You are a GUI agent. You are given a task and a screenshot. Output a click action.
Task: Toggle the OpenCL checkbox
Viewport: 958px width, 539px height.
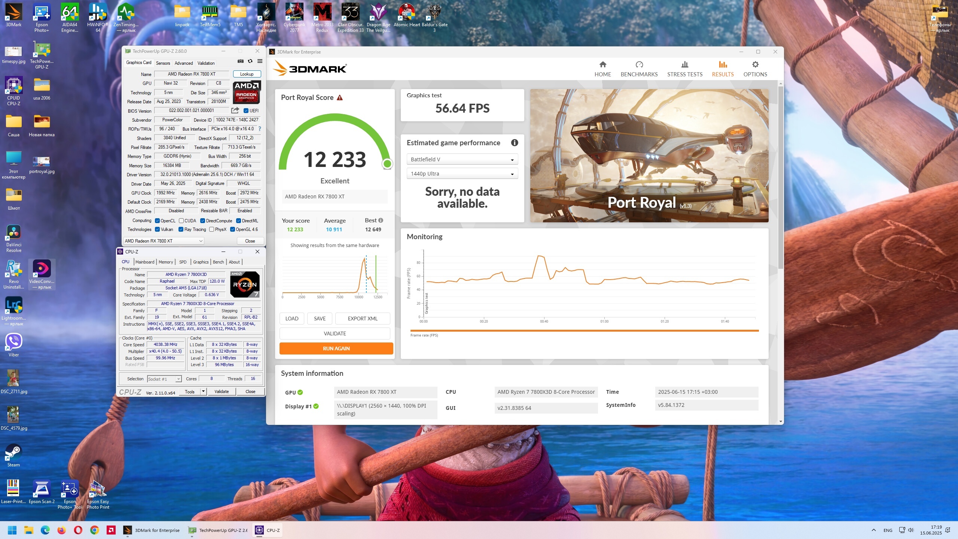[x=157, y=221]
